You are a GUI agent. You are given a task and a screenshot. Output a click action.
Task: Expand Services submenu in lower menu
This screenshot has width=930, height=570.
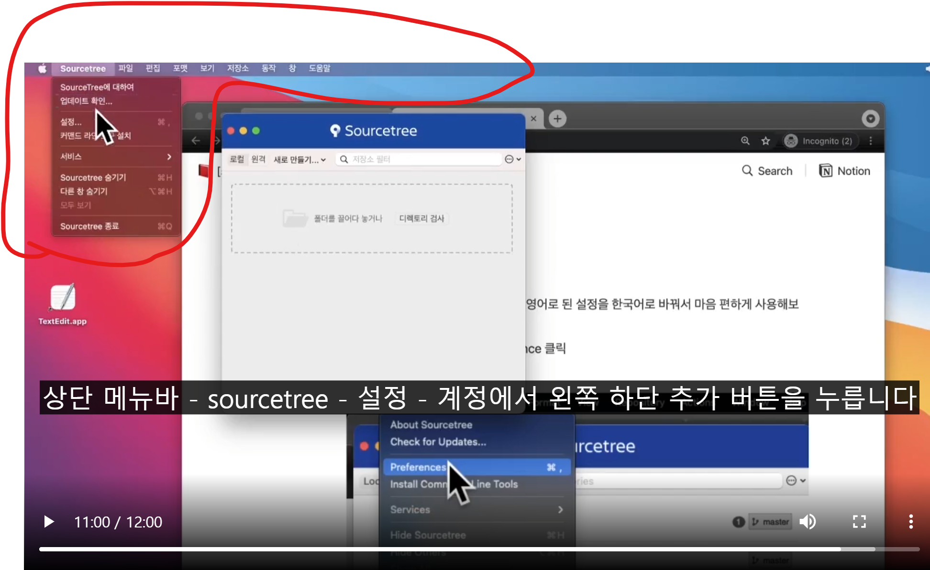(x=477, y=510)
